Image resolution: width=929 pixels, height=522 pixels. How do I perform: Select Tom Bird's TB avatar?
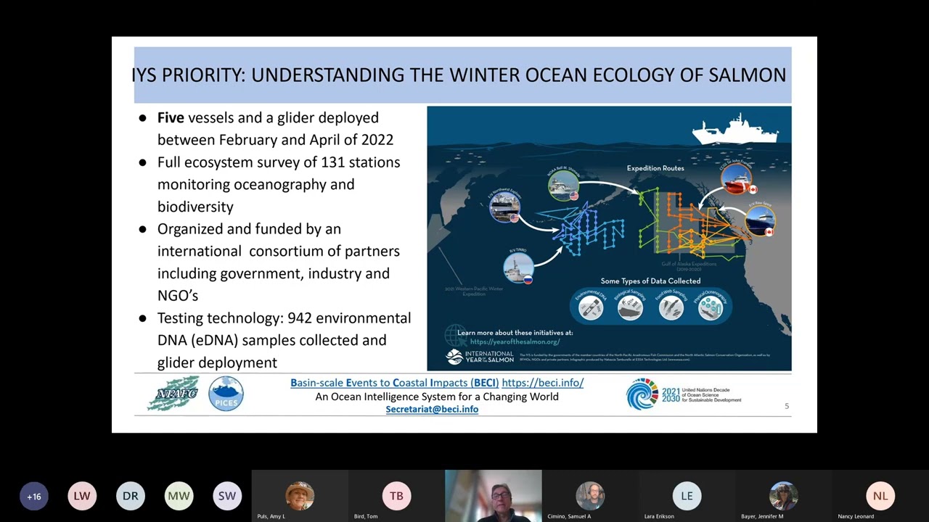[396, 496]
